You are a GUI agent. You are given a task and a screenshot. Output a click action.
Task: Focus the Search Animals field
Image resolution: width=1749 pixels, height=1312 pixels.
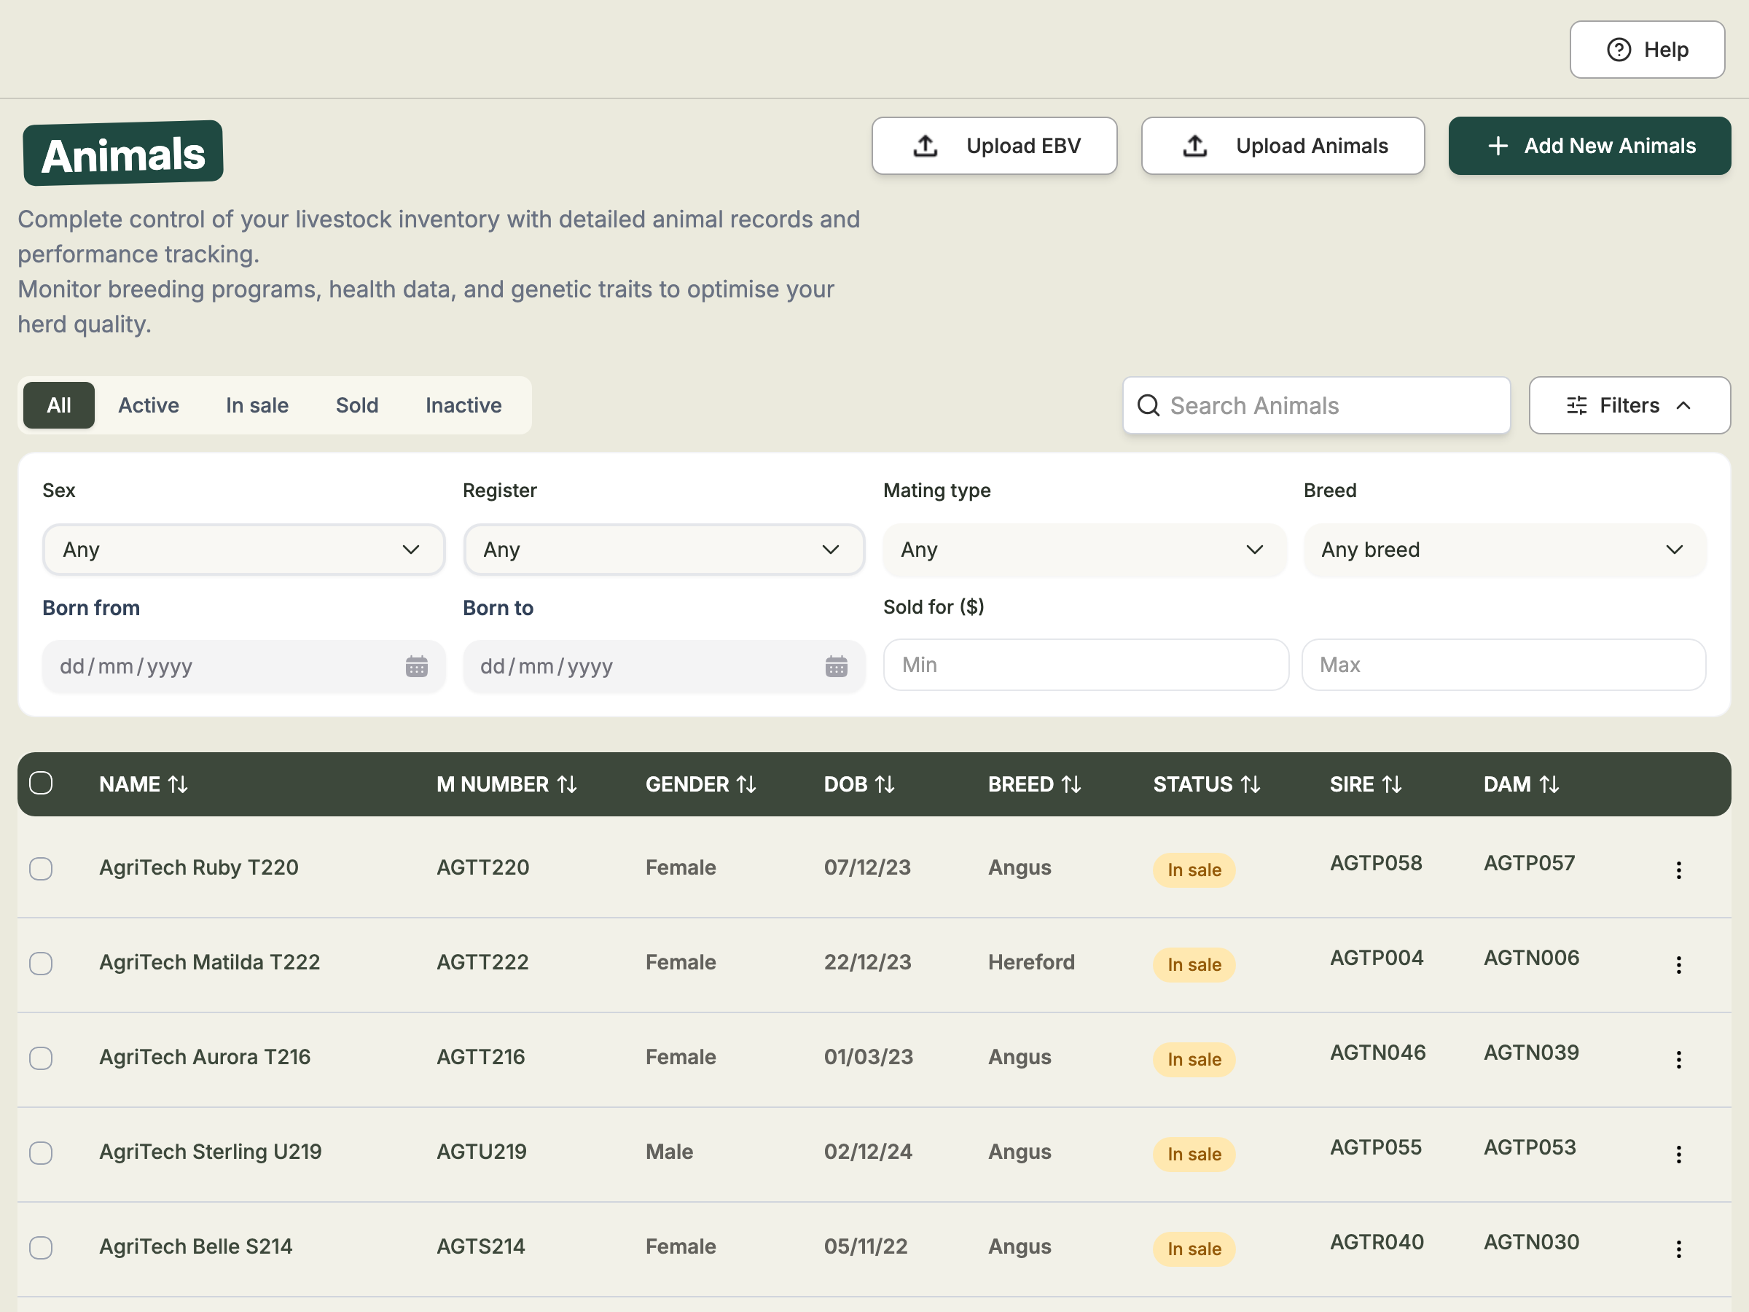(1315, 406)
